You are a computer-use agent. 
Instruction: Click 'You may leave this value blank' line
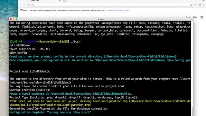tap(67, 86)
